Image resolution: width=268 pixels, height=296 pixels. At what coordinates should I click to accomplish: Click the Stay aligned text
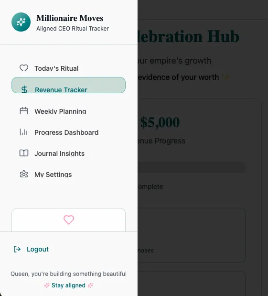point(68,285)
